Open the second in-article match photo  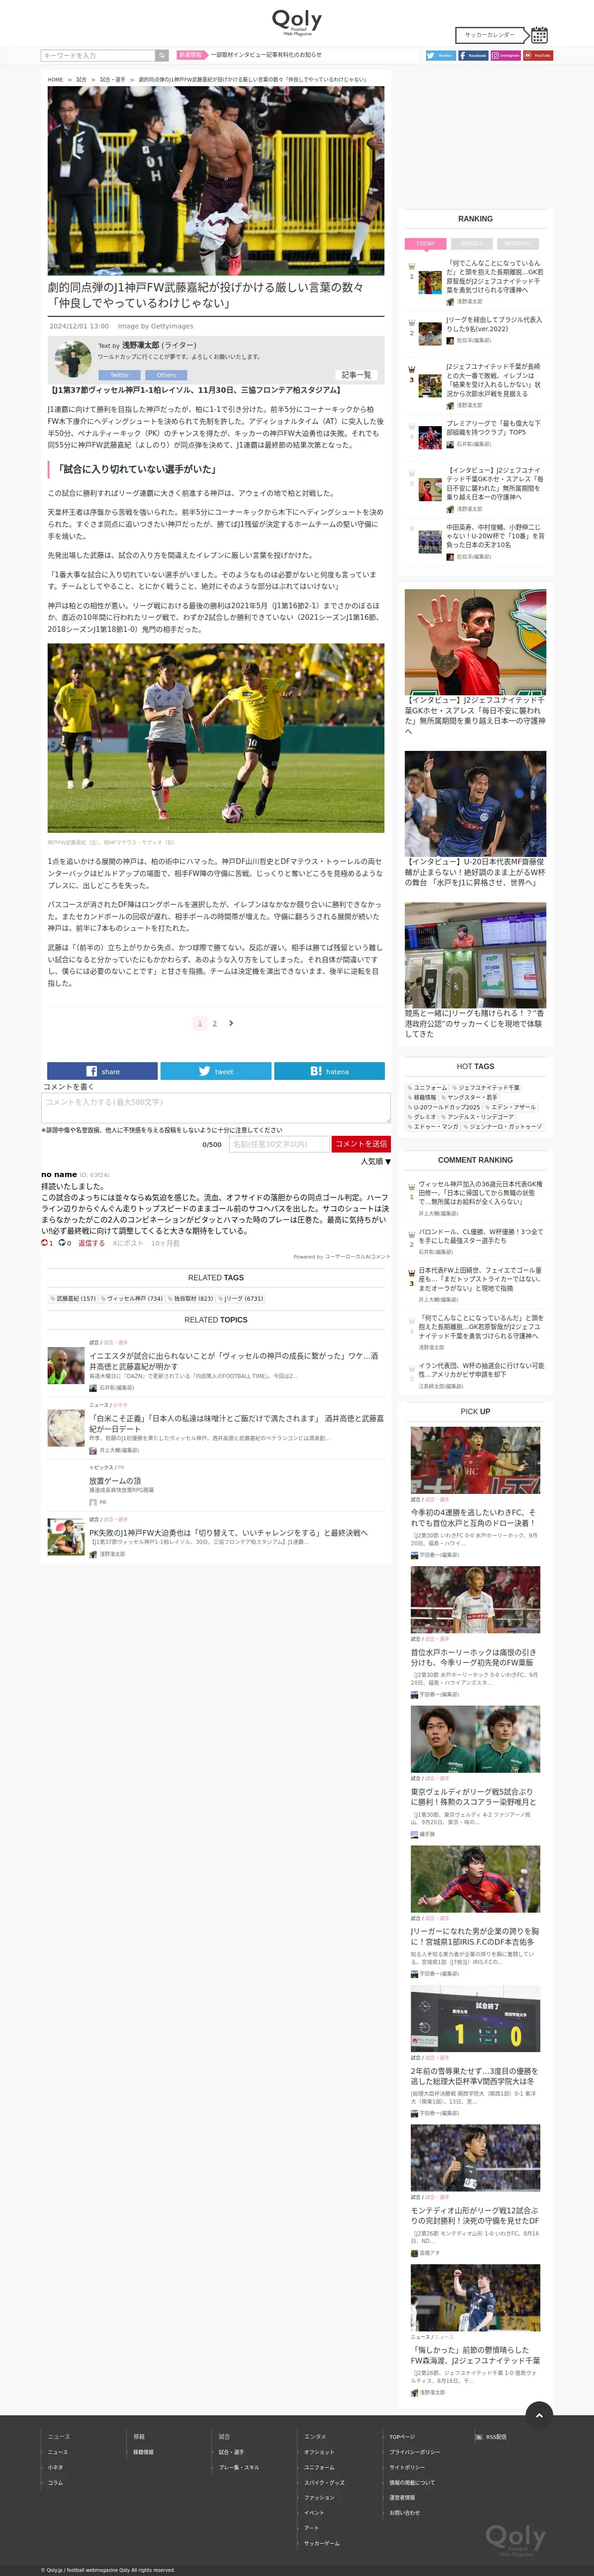(x=216, y=738)
